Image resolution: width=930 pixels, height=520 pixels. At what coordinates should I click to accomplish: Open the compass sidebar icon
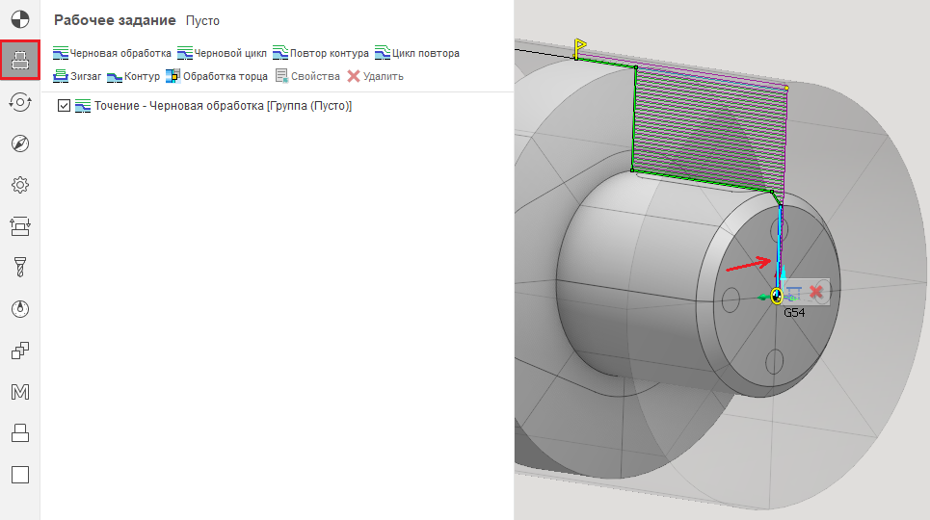20,143
